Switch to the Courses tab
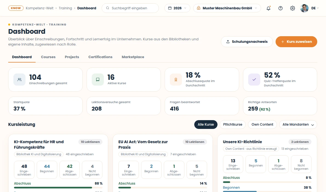Screen dimensions: 326x192 point(48,57)
